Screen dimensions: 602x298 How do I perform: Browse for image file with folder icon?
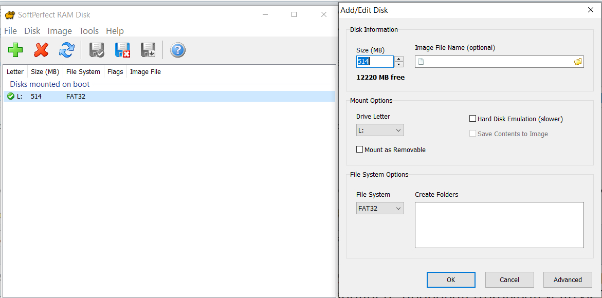click(578, 62)
